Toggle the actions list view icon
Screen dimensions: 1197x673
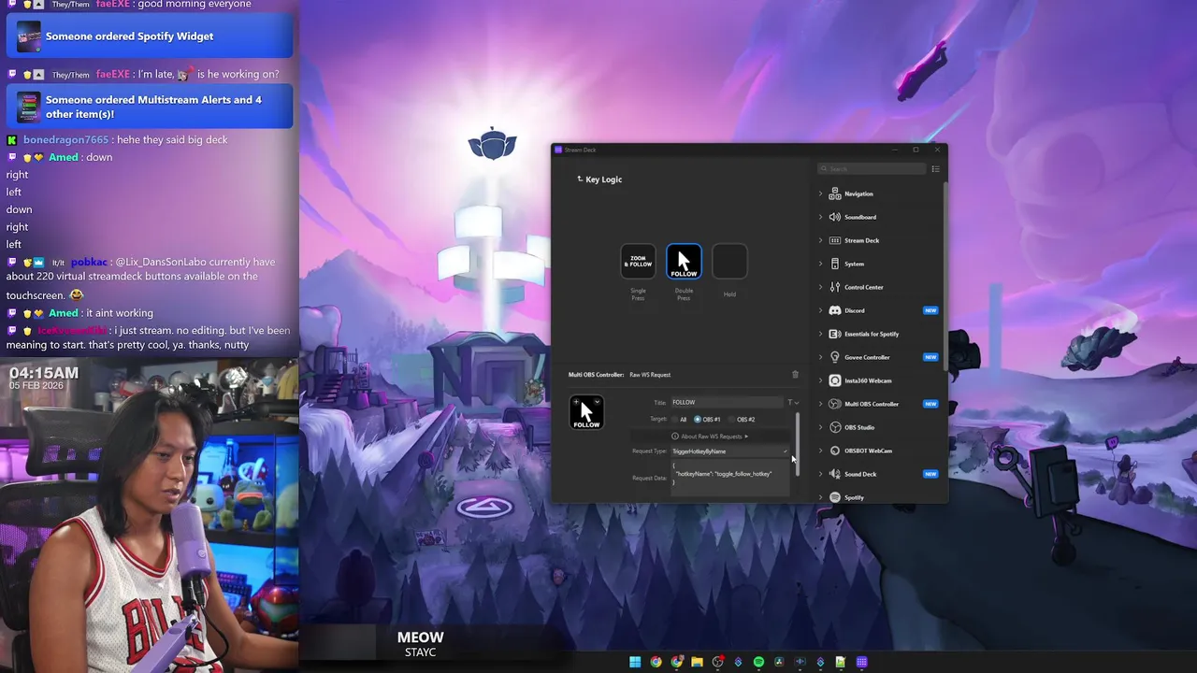point(935,169)
